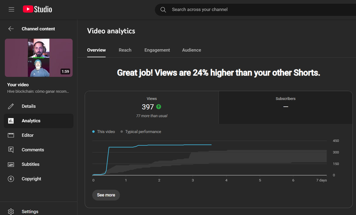
Task: Open the hamburger navigation menu
Action: tap(11, 9)
